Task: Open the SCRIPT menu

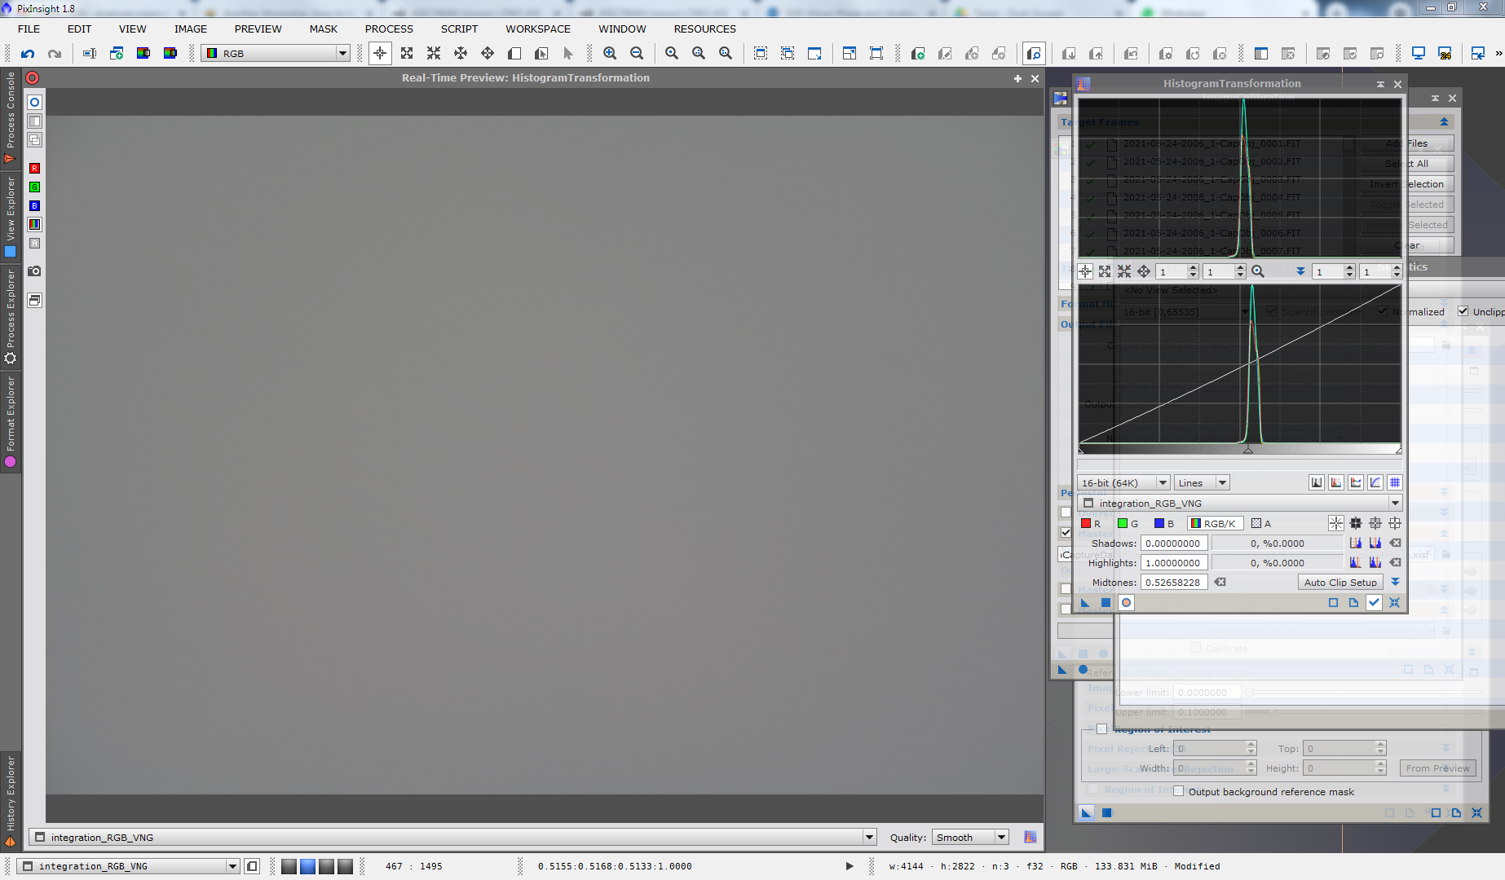Action: 459,29
